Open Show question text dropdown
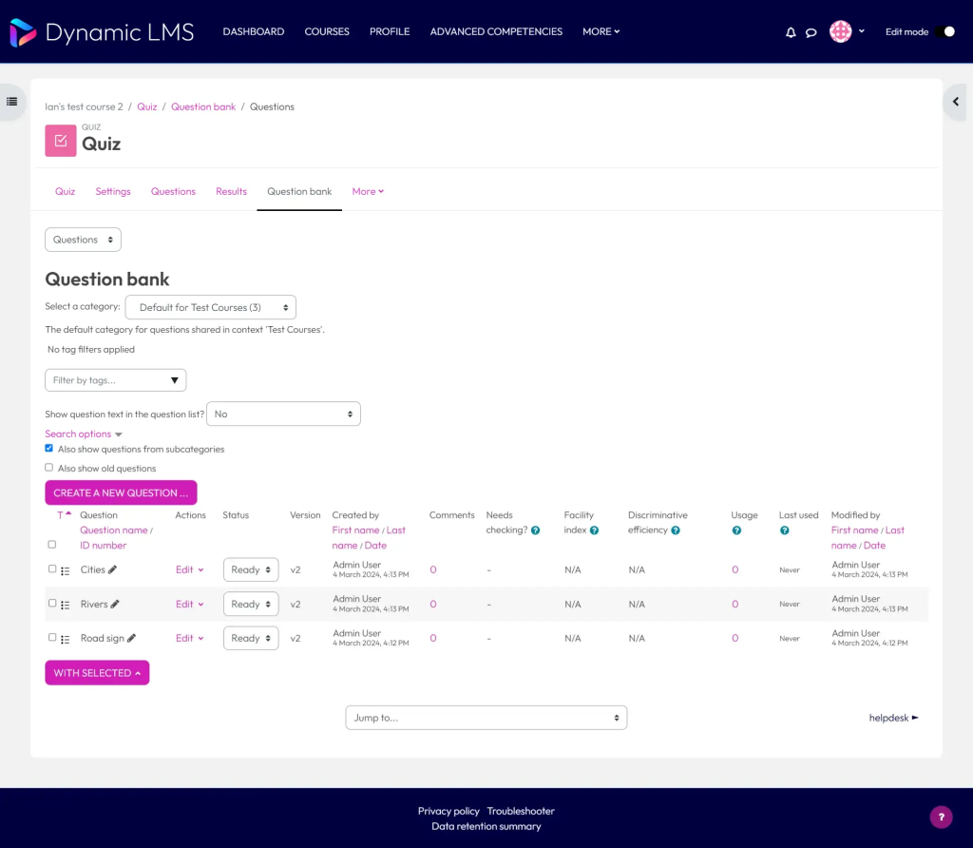Image resolution: width=973 pixels, height=848 pixels. pyautogui.click(x=283, y=414)
